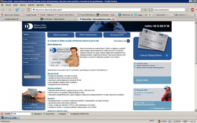197x123 pixels.
Task: Close the find bar with red X
Action: 2,114
